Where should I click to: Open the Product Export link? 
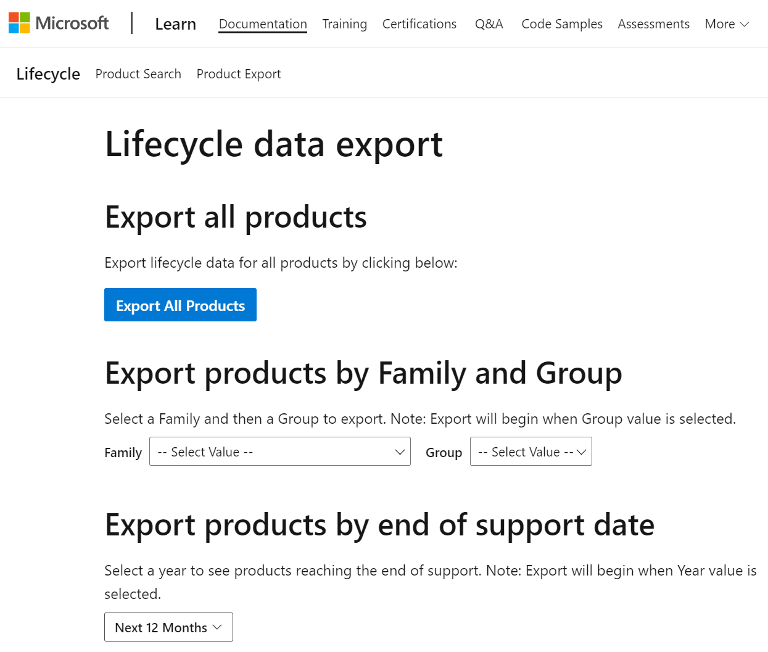pos(239,74)
